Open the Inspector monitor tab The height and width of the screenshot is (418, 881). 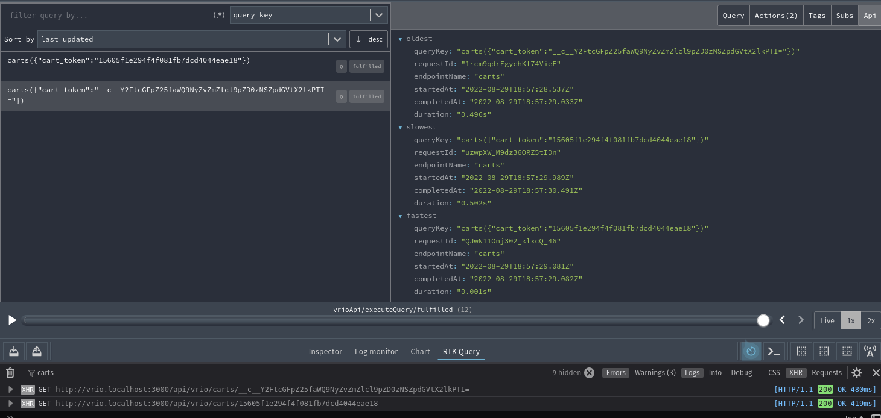tap(325, 352)
